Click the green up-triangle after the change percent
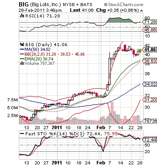The image size is (157, 167). tap(141, 10)
